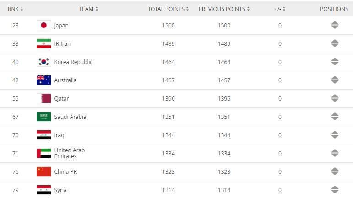353x198 pixels.
Task: Click Japan's position change arrows
Action: pos(335,26)
